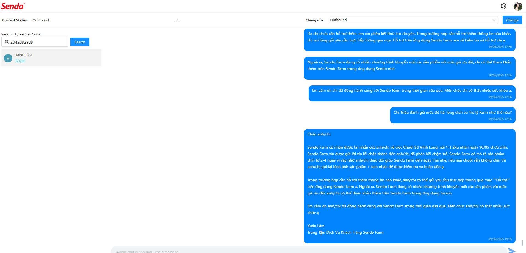Click the magnifier icon in search field
This screenshot has width=526, height=253.
click(x=7, y=42)
